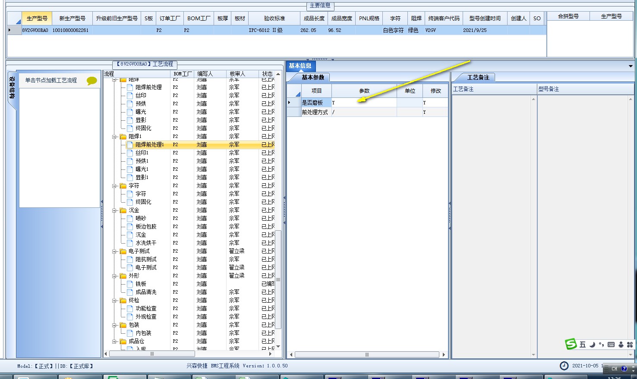This screenshot has width=637, height=379.
Task: Click the 参数 cell of 是否磨板
Action: (x=364, y=103)
